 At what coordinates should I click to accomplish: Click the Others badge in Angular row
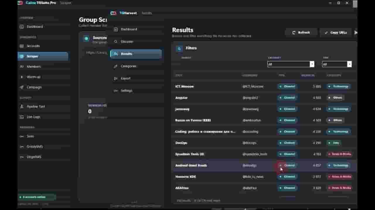click(x=335, y=98)
